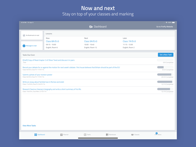Open the EU debate recording task

71,67
